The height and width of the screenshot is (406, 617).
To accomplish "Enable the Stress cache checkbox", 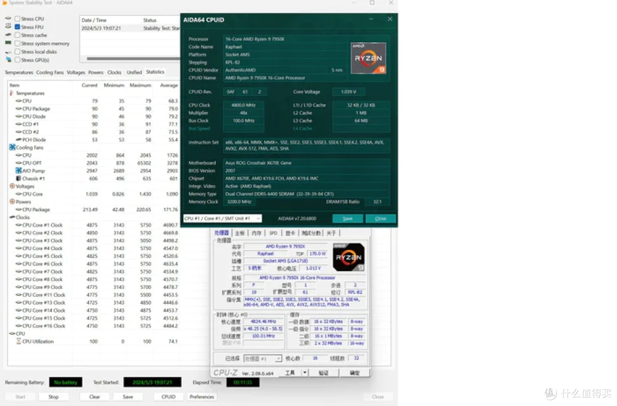I will [x=17, y=35].
